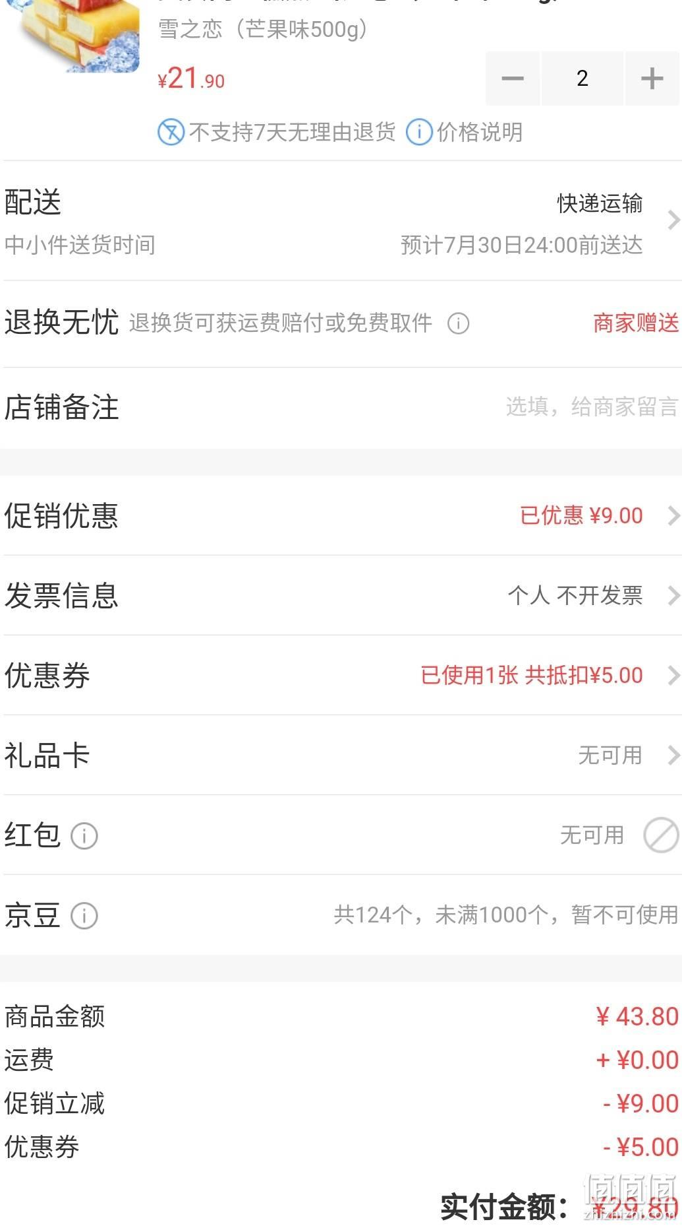Tap the no 7-day return icon
The image size is (682, 1226).
tap(171, 133)
